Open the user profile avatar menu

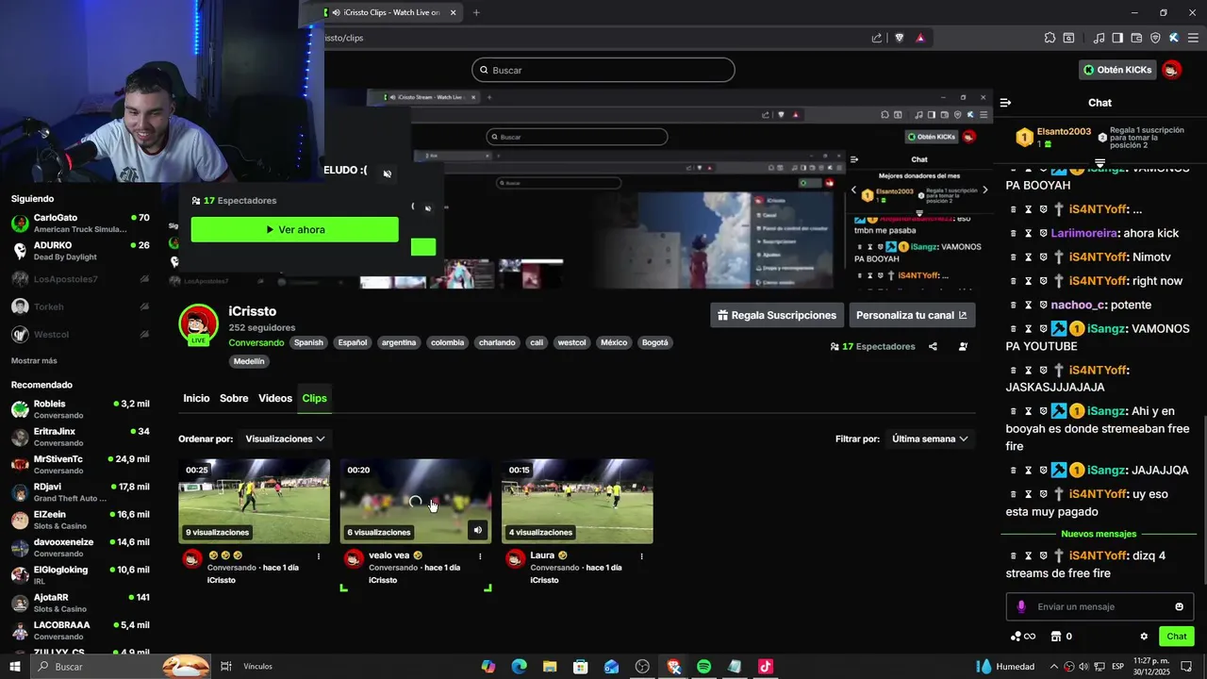[x=1171, y=70]
